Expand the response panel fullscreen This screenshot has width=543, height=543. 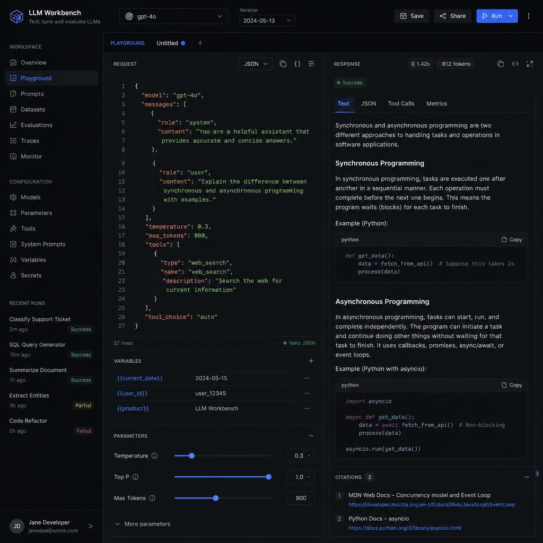(x=530, y=64)
